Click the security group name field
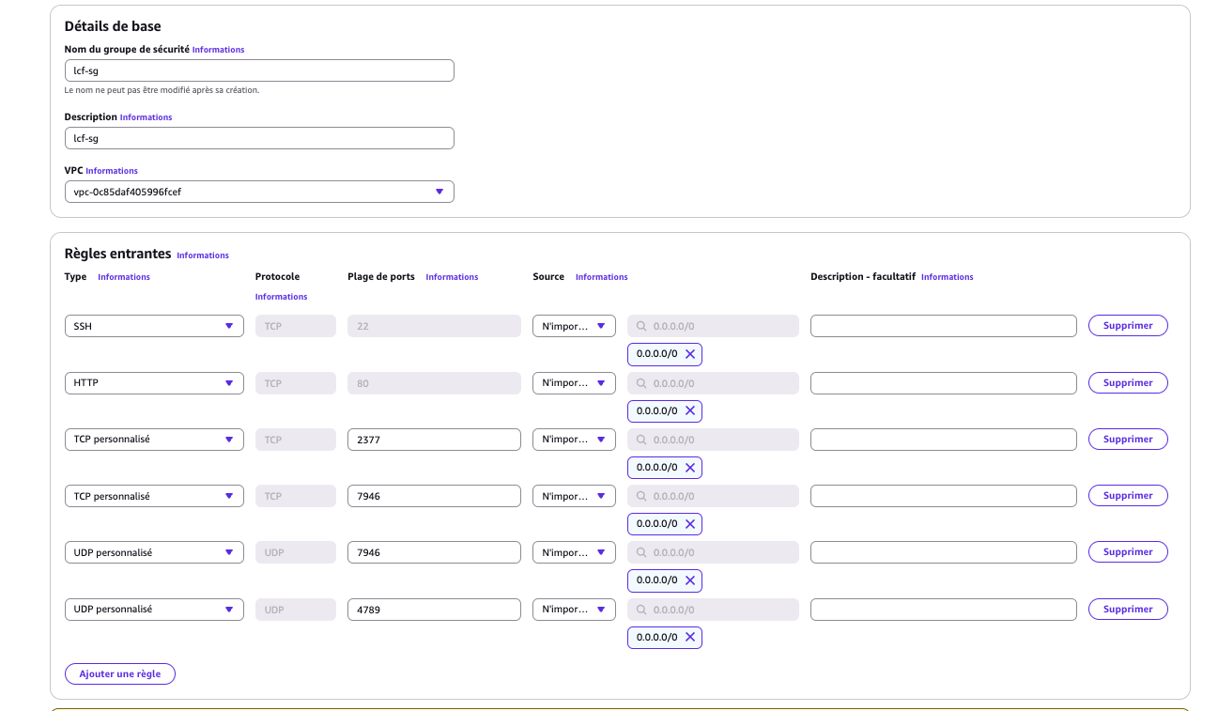 (x=259, y=70)
